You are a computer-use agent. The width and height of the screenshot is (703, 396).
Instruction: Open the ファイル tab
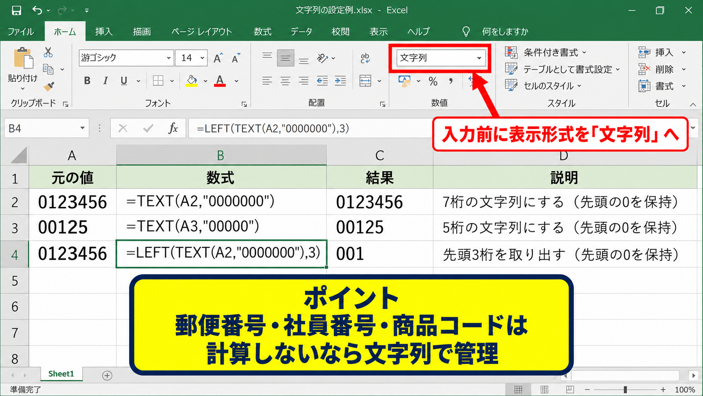21,32
